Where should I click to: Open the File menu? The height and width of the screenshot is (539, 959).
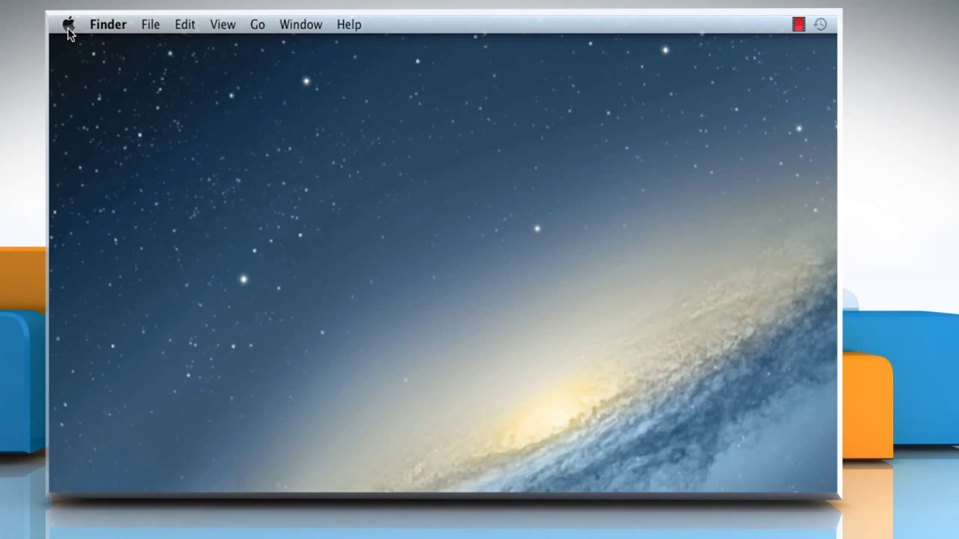[x=151, y=25]
